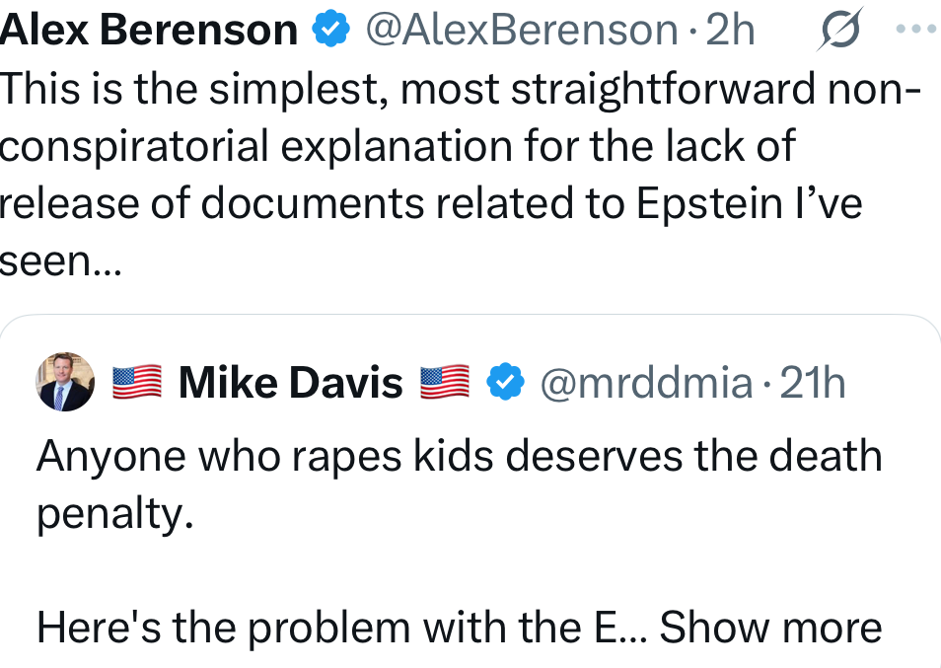Screen dimensions: 941x668
Task: Click the Grok slashed-circle icon
Action: coord(841,30)
